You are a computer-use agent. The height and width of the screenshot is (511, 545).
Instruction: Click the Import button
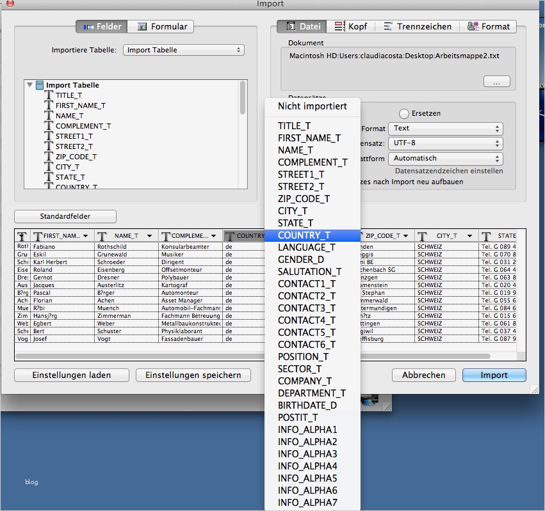tap(494, 375)
